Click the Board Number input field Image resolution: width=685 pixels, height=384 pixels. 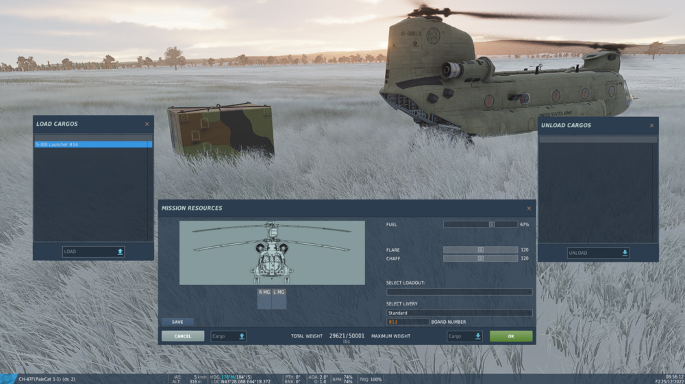408,322
